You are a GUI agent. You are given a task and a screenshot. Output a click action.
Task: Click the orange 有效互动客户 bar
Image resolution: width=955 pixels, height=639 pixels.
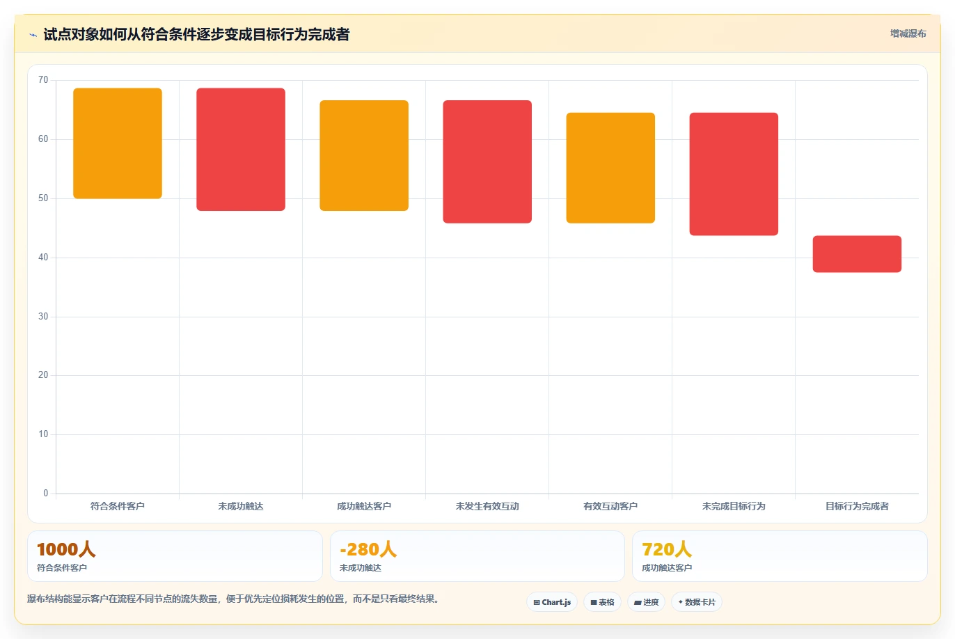[x=610, y=168]
